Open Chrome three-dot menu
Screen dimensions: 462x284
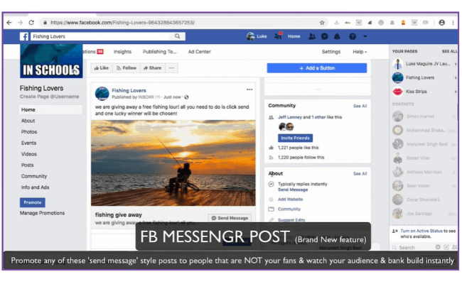453,23
